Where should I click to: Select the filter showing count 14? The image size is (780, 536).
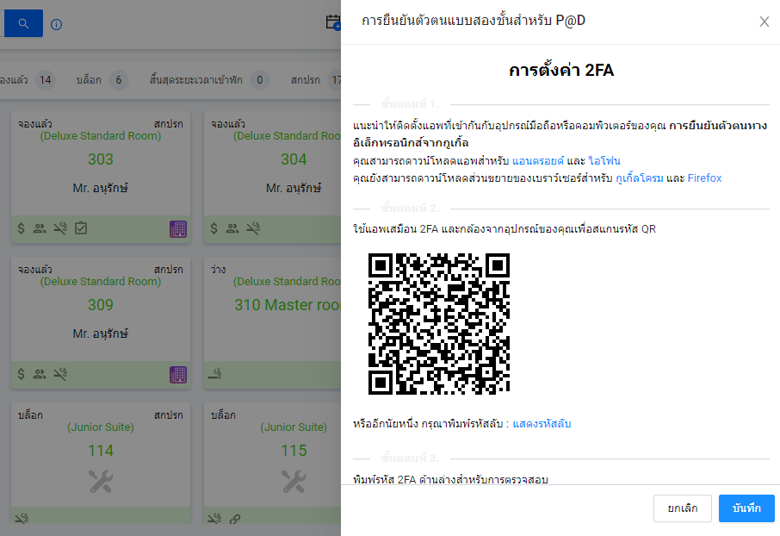[x=28, y=79]
